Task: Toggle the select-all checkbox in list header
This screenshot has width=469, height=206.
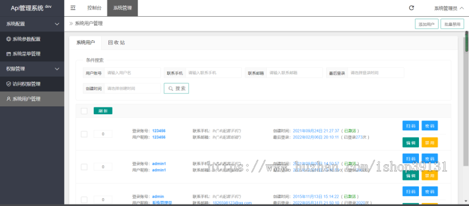Action: 84,111
